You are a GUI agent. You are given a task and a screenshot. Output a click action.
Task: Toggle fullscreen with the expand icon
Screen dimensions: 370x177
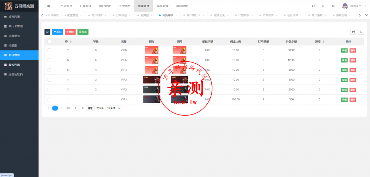click(333, 6)
